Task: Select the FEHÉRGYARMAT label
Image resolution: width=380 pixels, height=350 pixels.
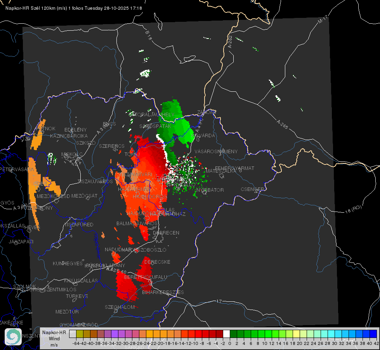Action: point(235,168)
